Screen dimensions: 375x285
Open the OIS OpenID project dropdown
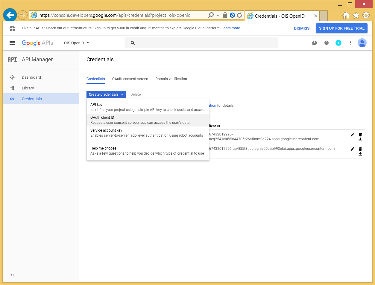pyautogui.click(x=76, y=43)
